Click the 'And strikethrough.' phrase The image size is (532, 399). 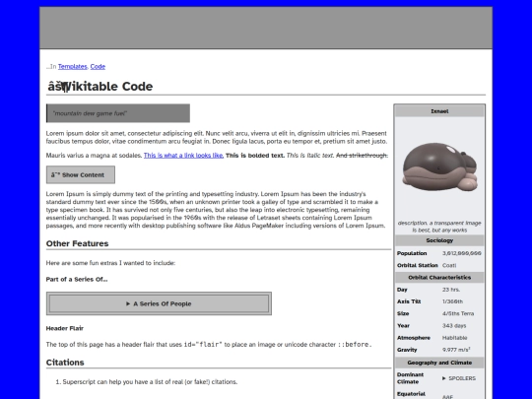(x=362, y=156)
